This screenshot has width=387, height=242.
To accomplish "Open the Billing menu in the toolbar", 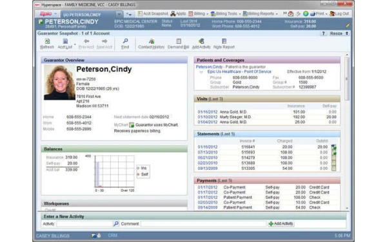I will click(198, 14).
